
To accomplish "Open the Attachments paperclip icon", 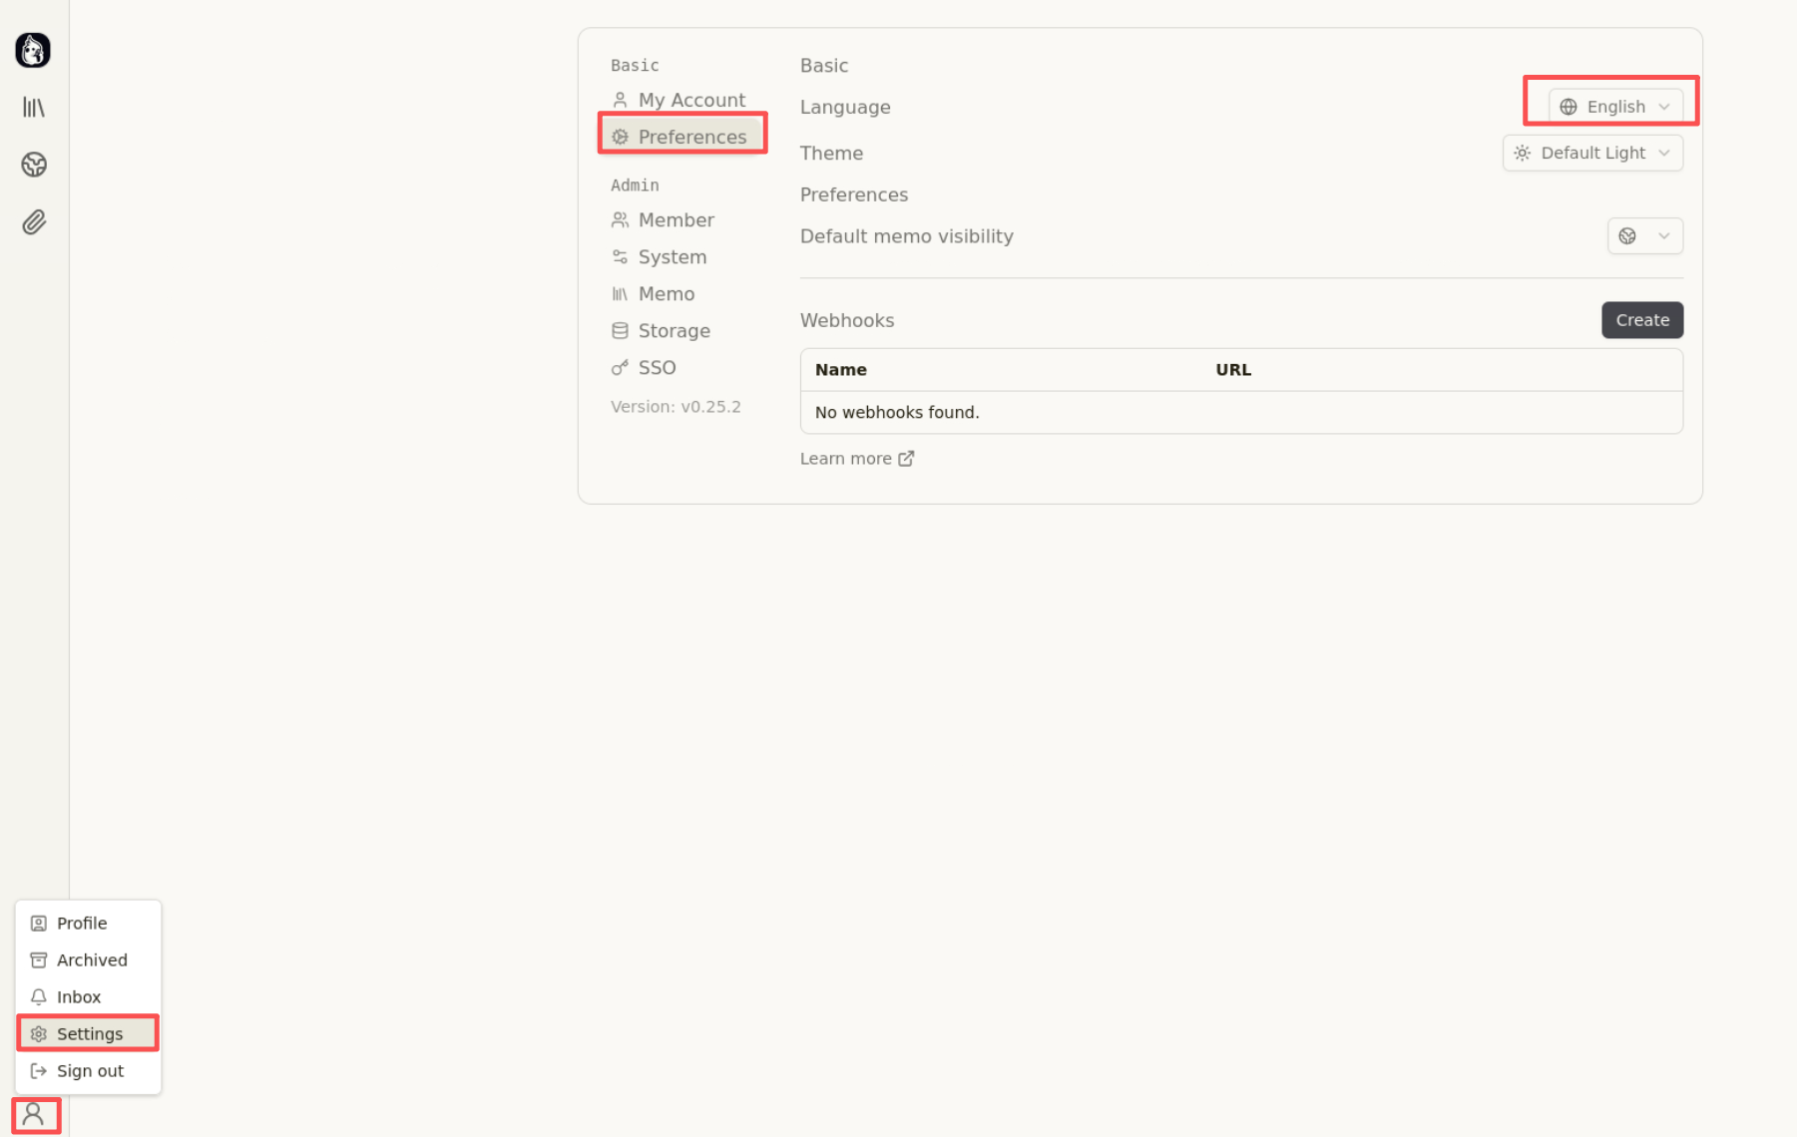I will tap(34, 222).
